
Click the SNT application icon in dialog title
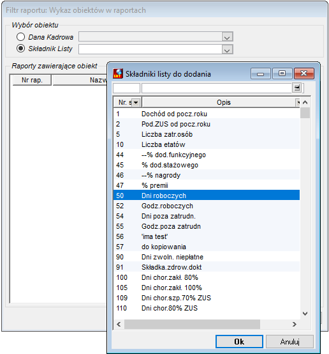click(x=118, y=73)
